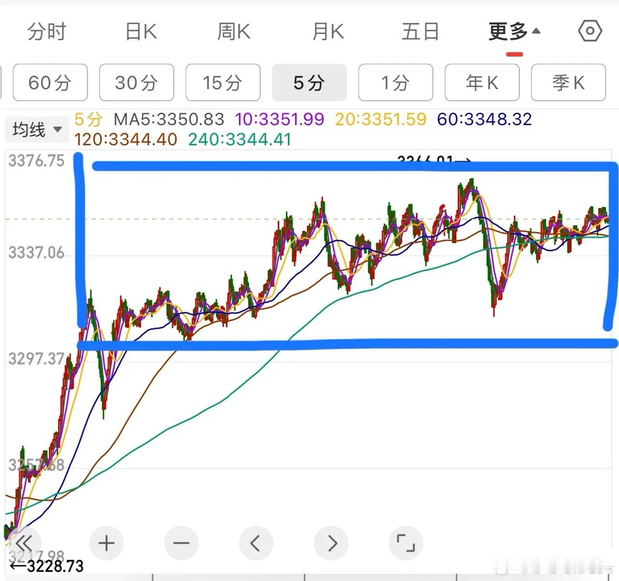The width and height of the screenshot is (619, 581).
Task: Open the chart settings hexagon icon
Action: (x=590, y=31)
